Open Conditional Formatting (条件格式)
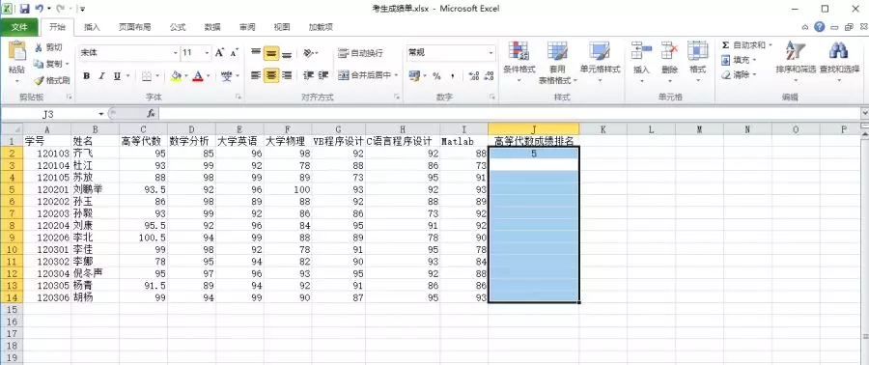This screenshot has height=365, width=869. click(519, 62)
